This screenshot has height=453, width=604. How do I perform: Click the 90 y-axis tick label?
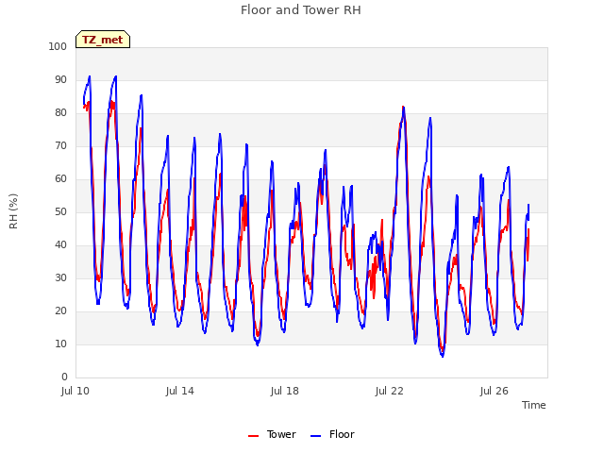(60, 79)
